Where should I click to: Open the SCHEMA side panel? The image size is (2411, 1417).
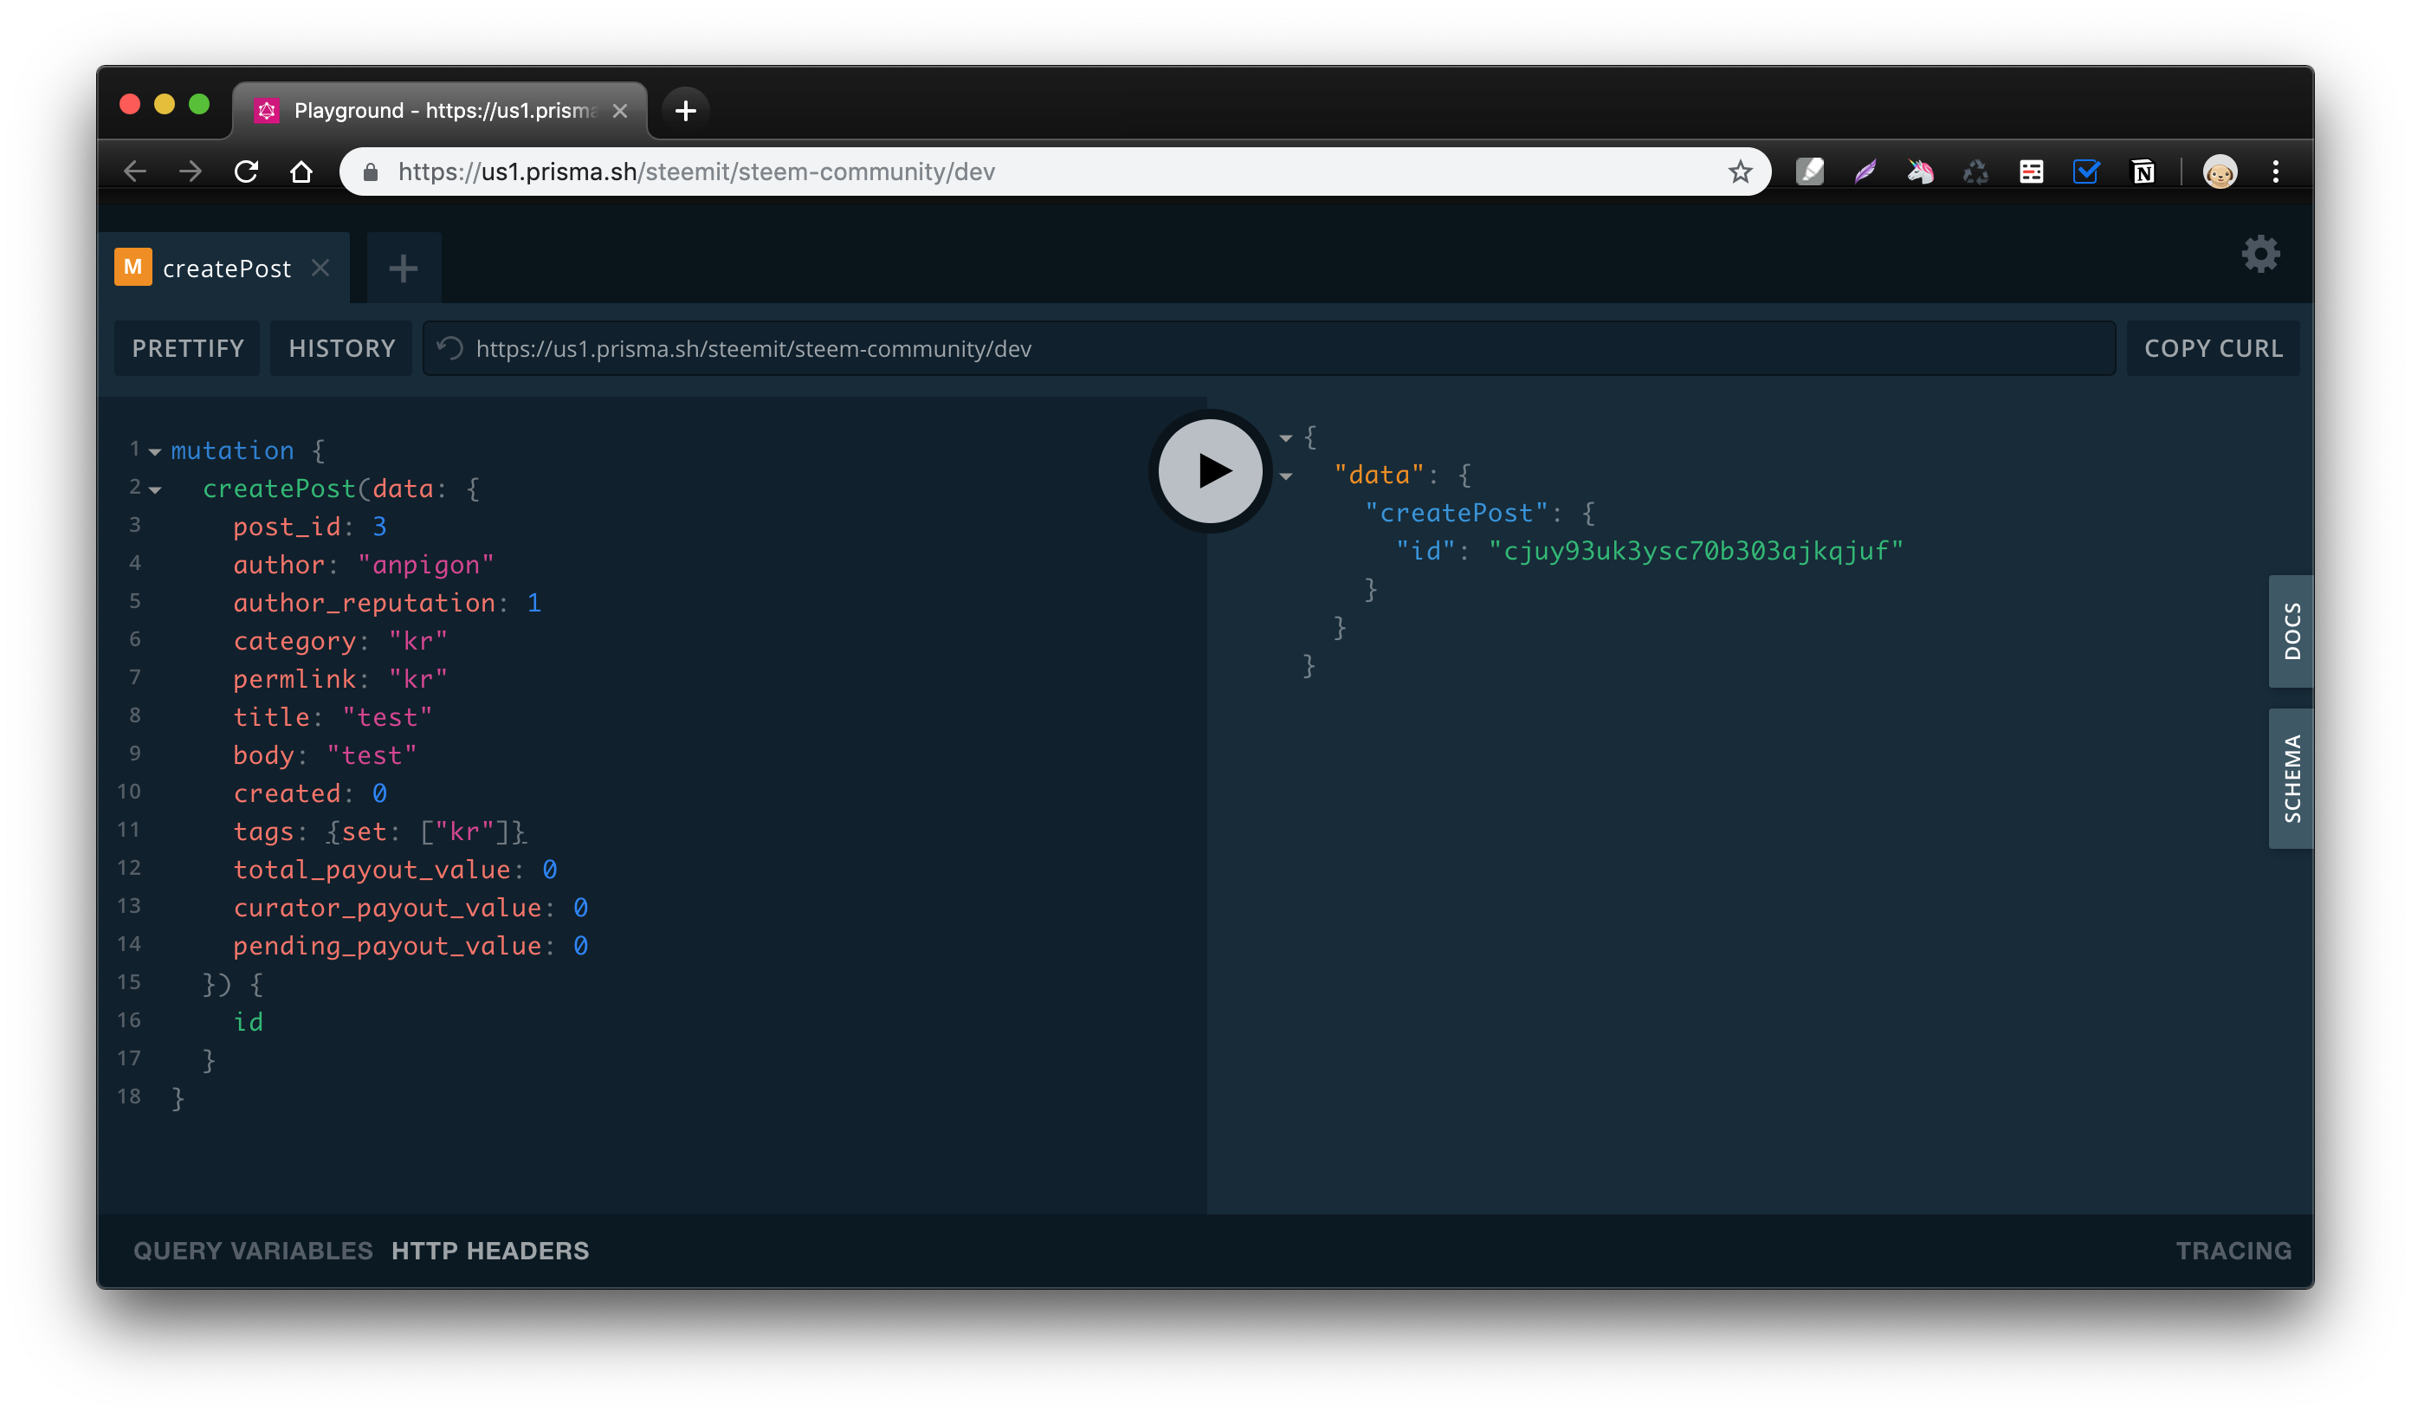coord(2291,778)
